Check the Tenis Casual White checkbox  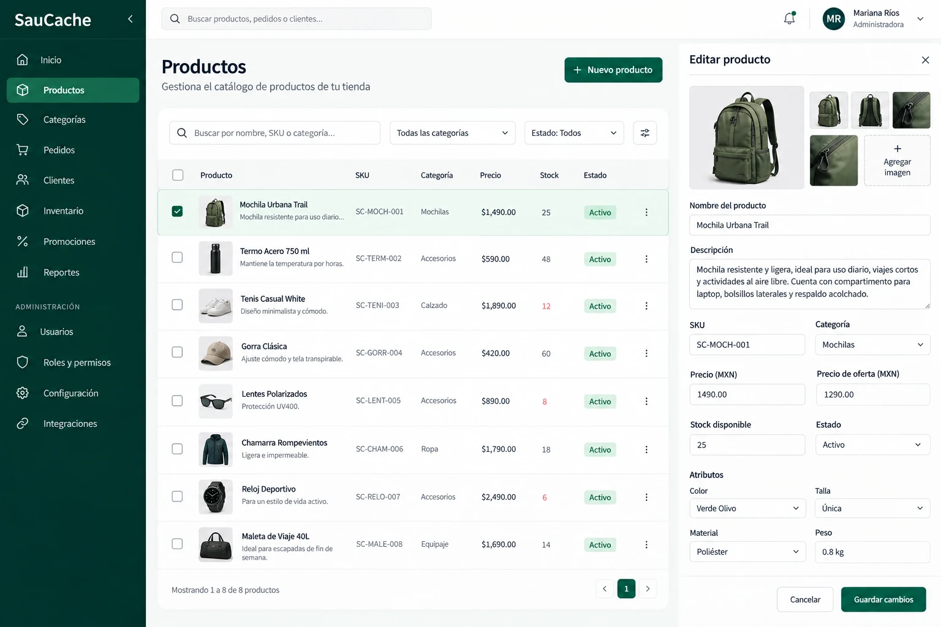[177, 305]
